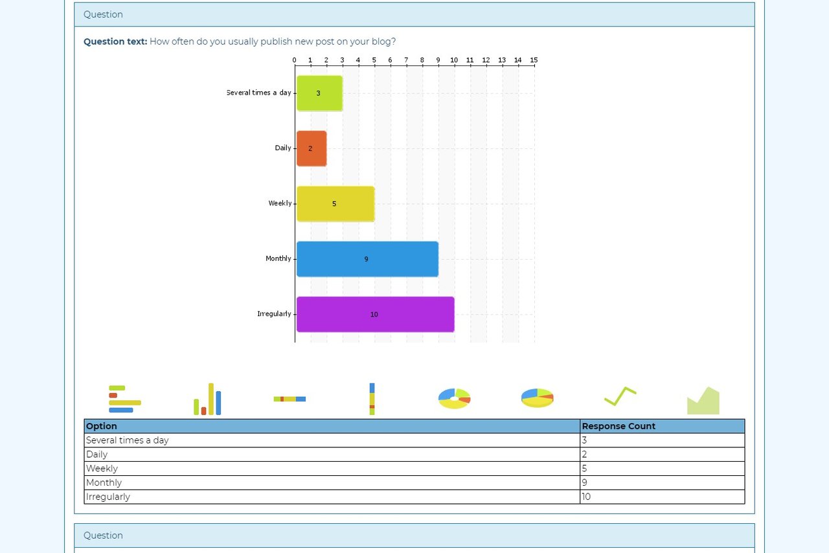Select the 'Daily' table cell
Screen dimensions: 829x553
(332, 455)
